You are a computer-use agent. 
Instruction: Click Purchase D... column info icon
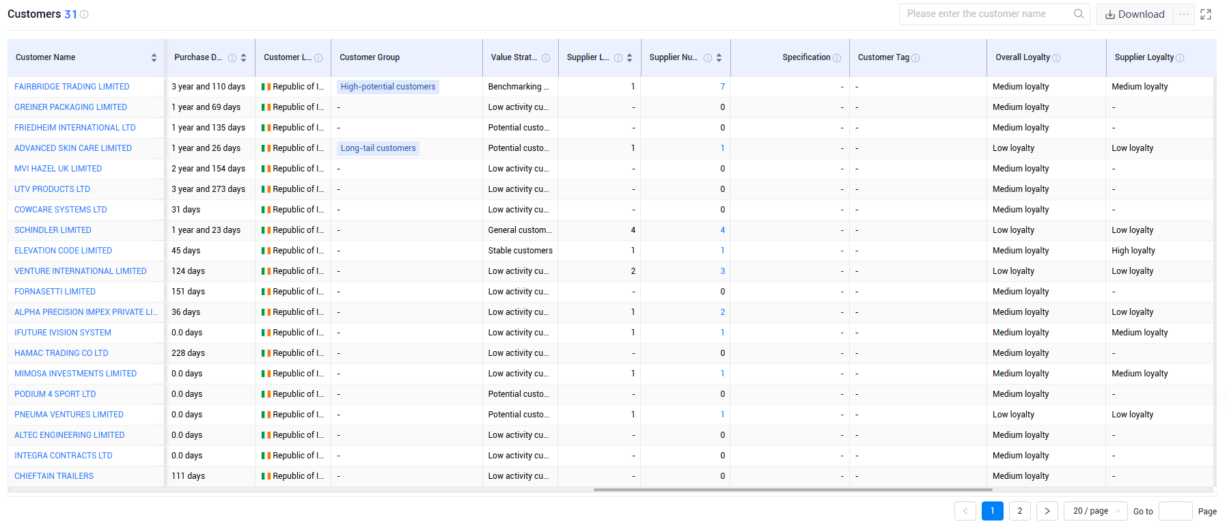(x=232, y=58)
